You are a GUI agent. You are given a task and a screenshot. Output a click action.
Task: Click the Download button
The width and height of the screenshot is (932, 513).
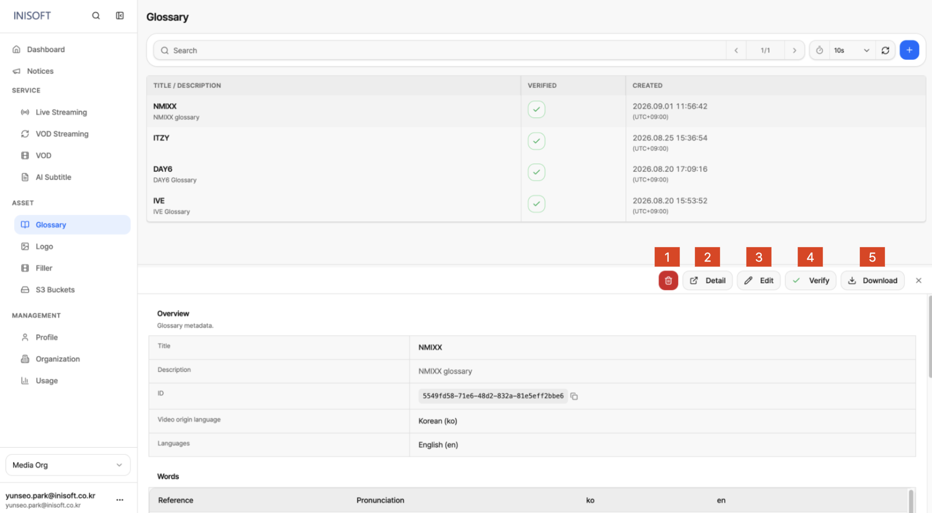coord(872,281)
